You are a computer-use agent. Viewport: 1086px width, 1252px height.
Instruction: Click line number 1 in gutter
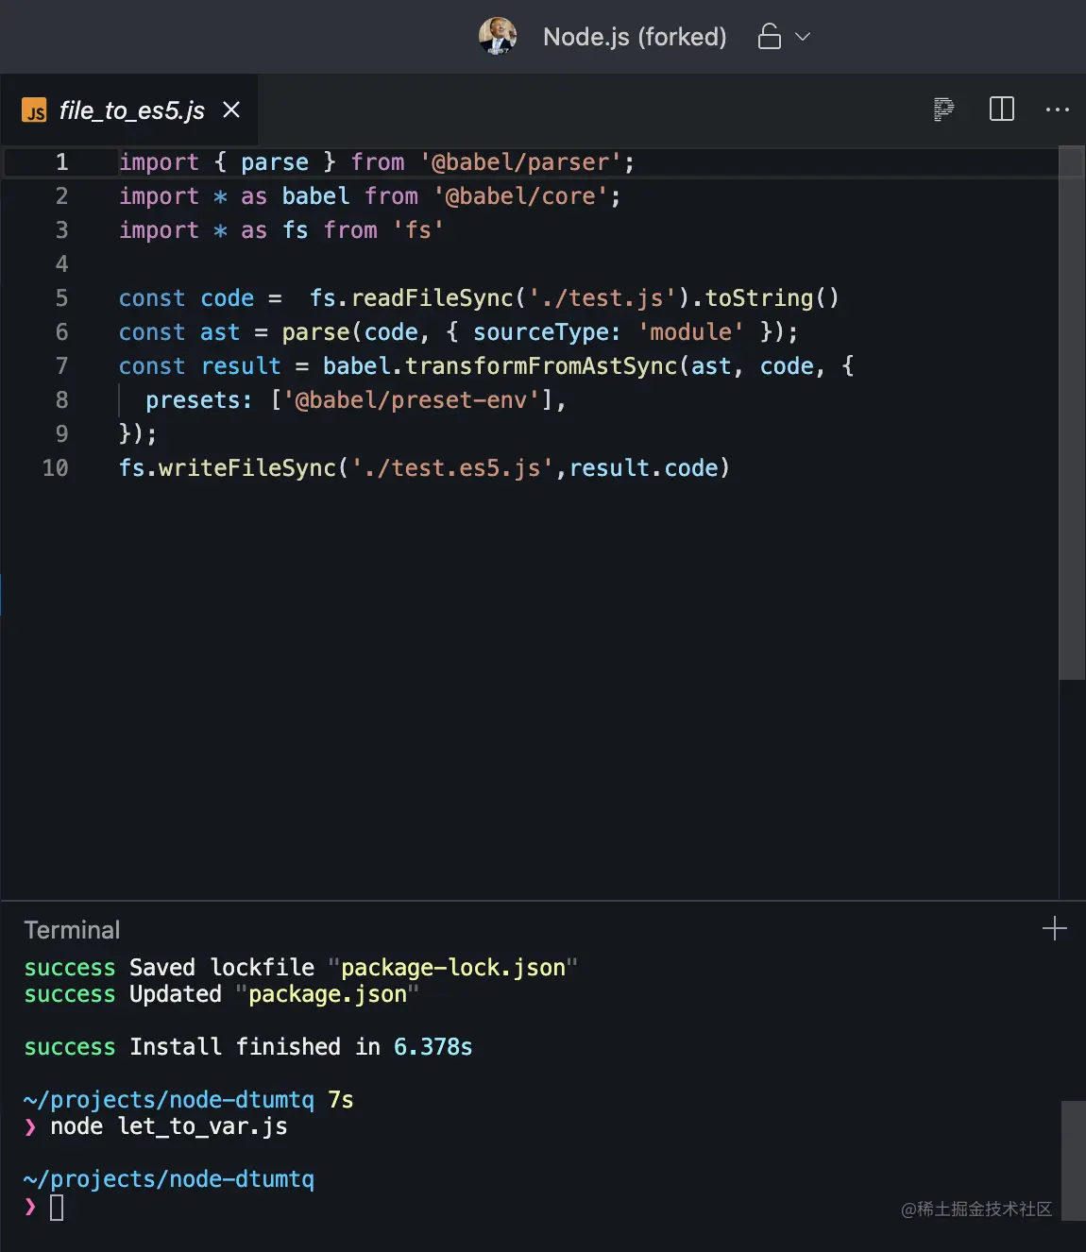[x=61, y=162]
